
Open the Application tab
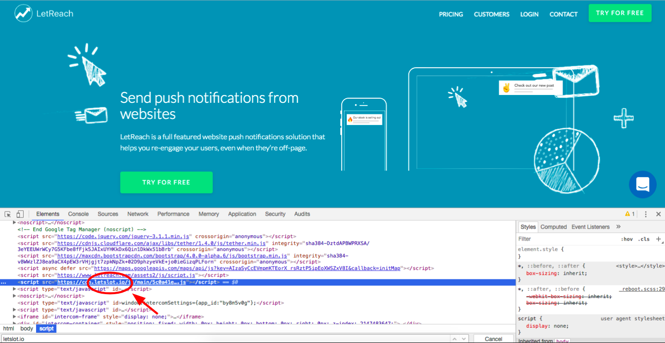tap(242, 214)
